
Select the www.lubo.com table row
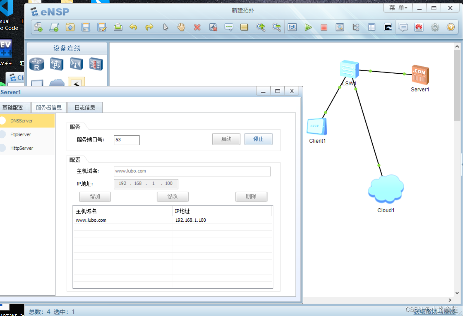(x=173, y=220)
